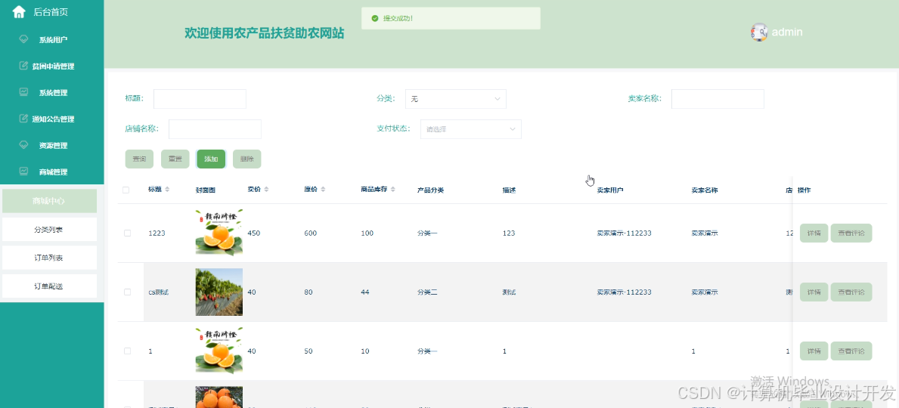Image resolution: width=899 pixels, height=408 pixels.
Task: Click the green success check icon in the notification
Action: coord(375,18)
